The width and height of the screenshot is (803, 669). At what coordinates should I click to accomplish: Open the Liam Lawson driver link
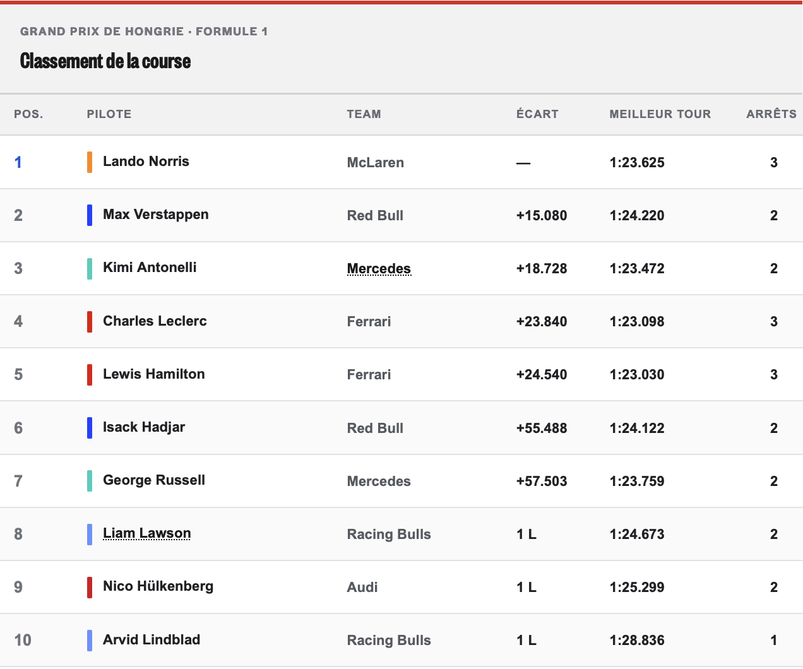point(146,533)
